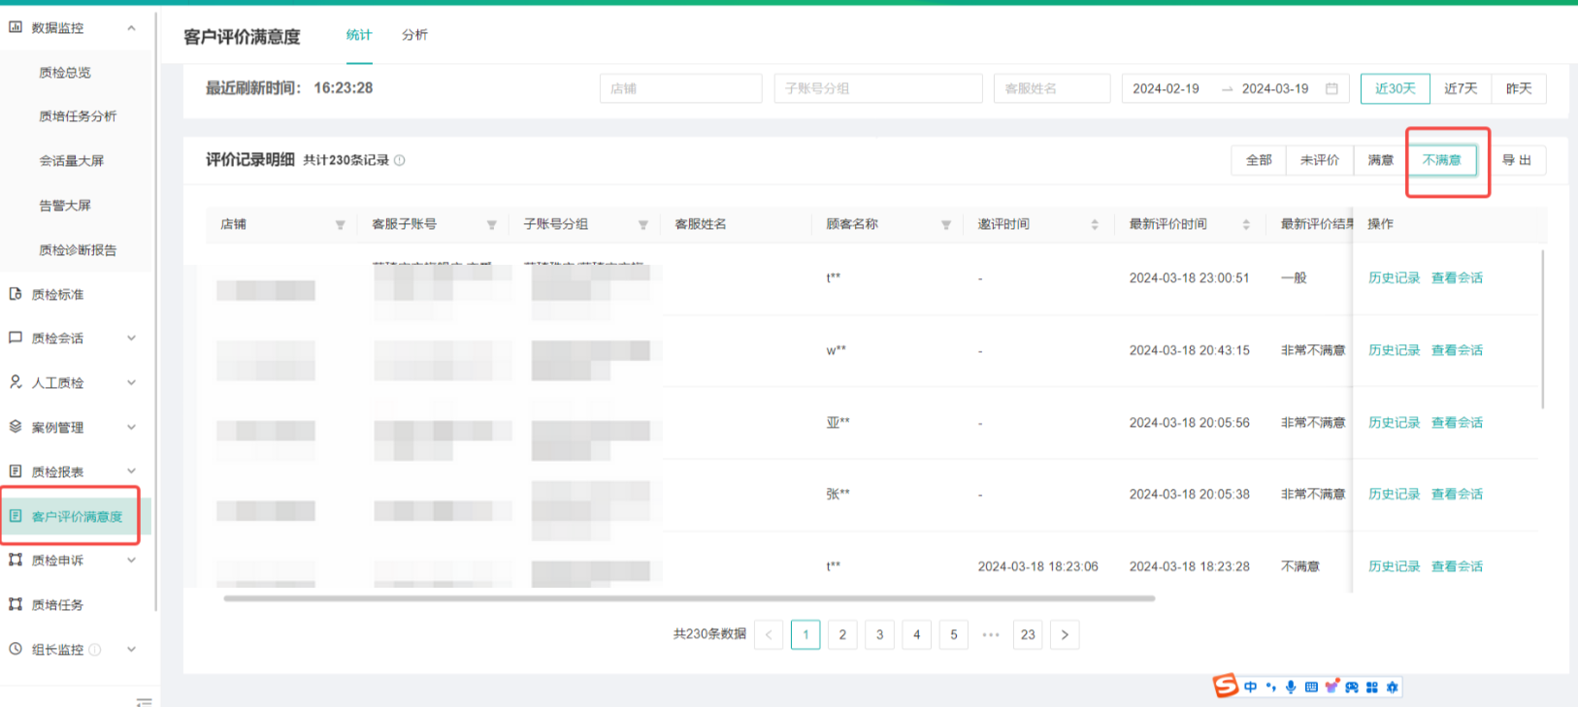The image size is (1578, 707).
Task: Click the next page arrow
Action: coord(1065,634)
